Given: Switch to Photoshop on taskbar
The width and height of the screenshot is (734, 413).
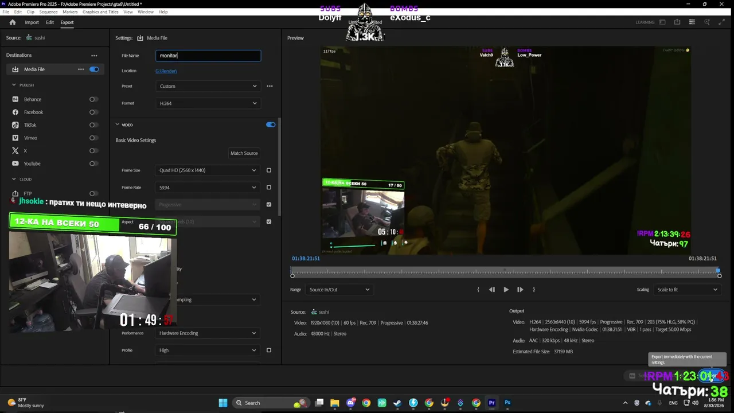Looking at the screenshot, I should 507,403.
